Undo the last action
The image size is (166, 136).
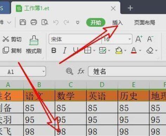pos(56,22)
